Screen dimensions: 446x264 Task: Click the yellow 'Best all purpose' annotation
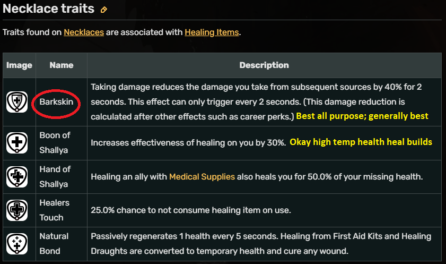[x=362, y=116]
